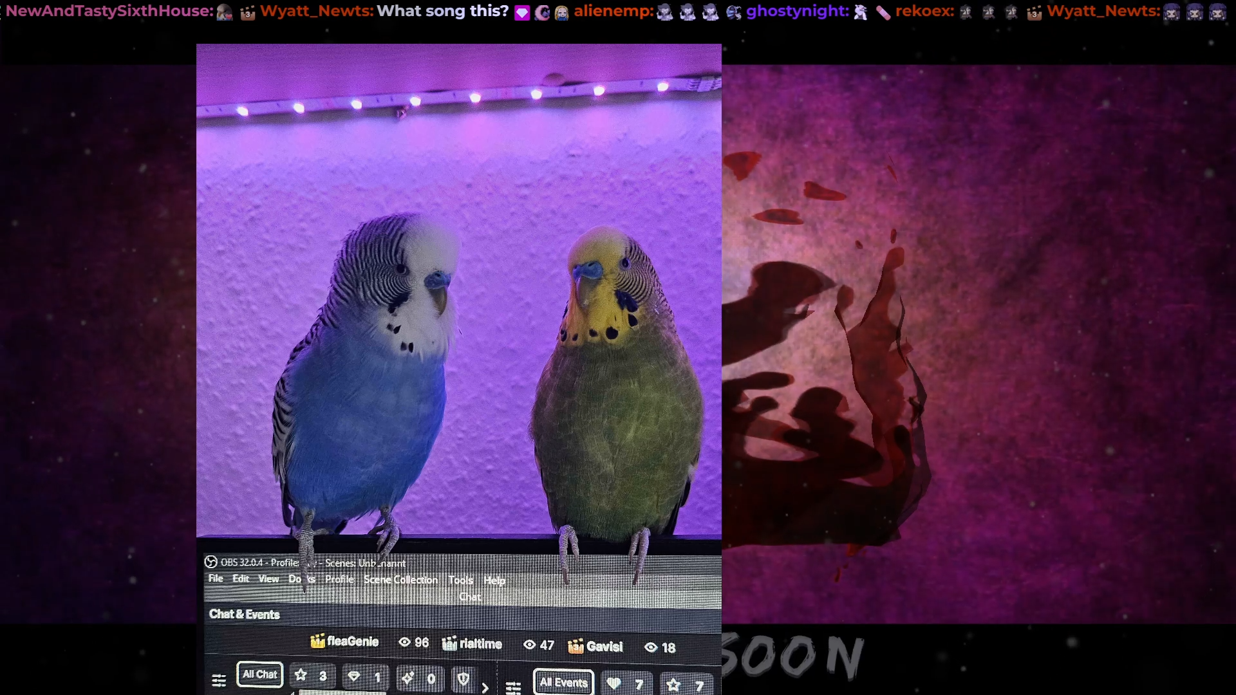Screen dimensions: 1236x695
Task: Open the Help menu
Action: pyautogui.click(x=494, y=580)
